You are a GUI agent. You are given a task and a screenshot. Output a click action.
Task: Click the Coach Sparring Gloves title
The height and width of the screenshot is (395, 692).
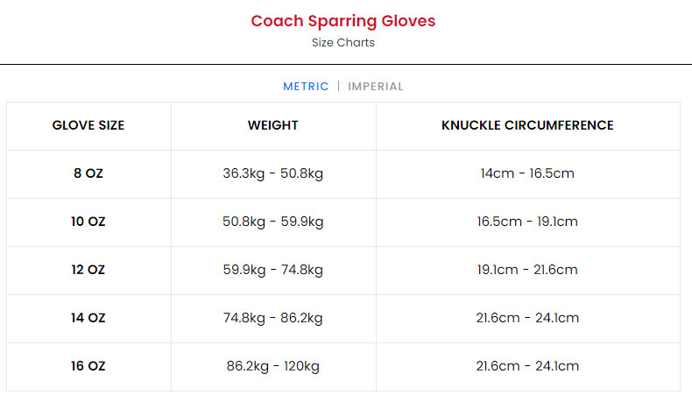pos(343,21)
